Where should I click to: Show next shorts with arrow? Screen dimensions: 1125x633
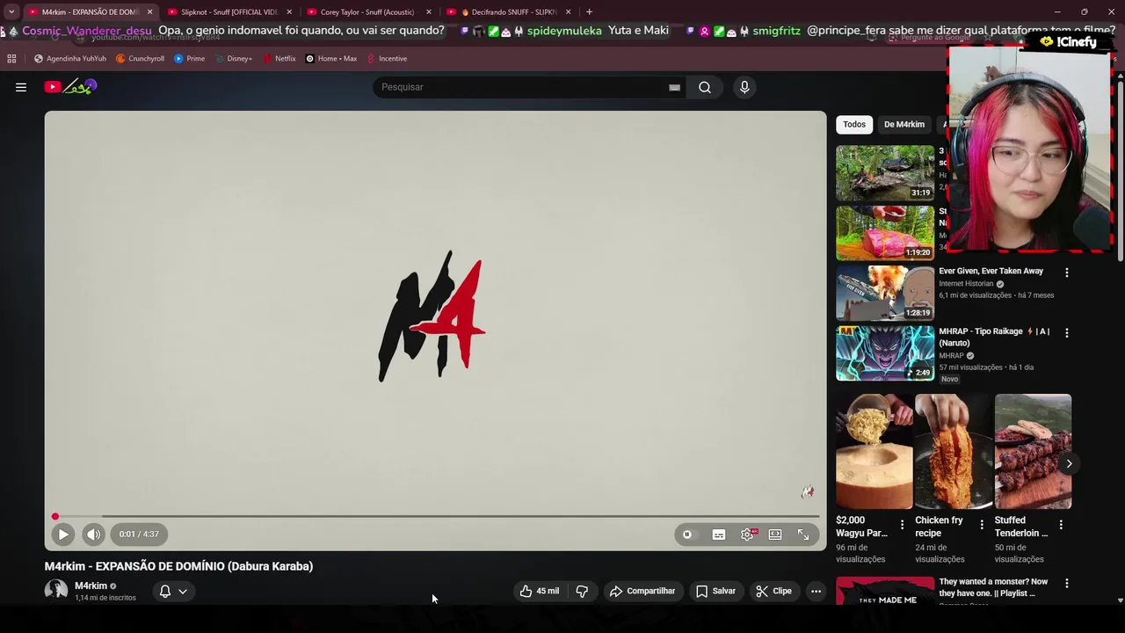[x=1069, y=463]
